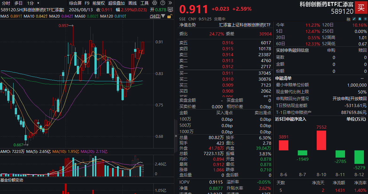Click the 买四 price 0.908
This screenshot has height=194, width=368.
click(x=228, y=91)
